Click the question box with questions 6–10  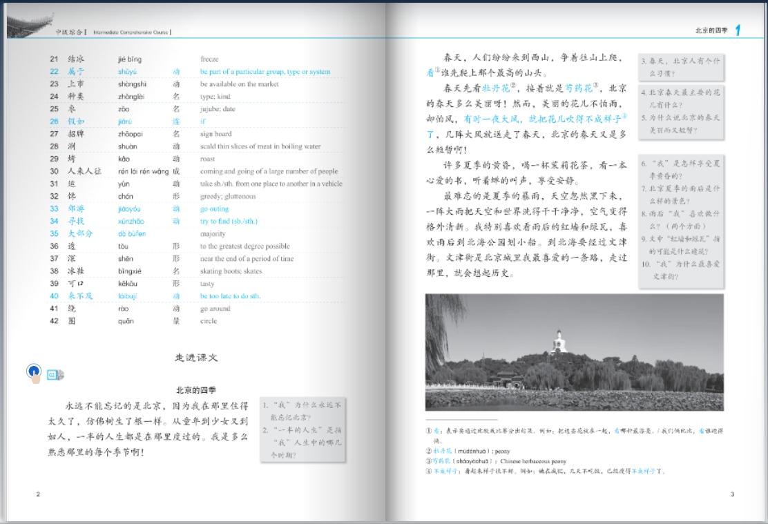click(x=681, y=220)
